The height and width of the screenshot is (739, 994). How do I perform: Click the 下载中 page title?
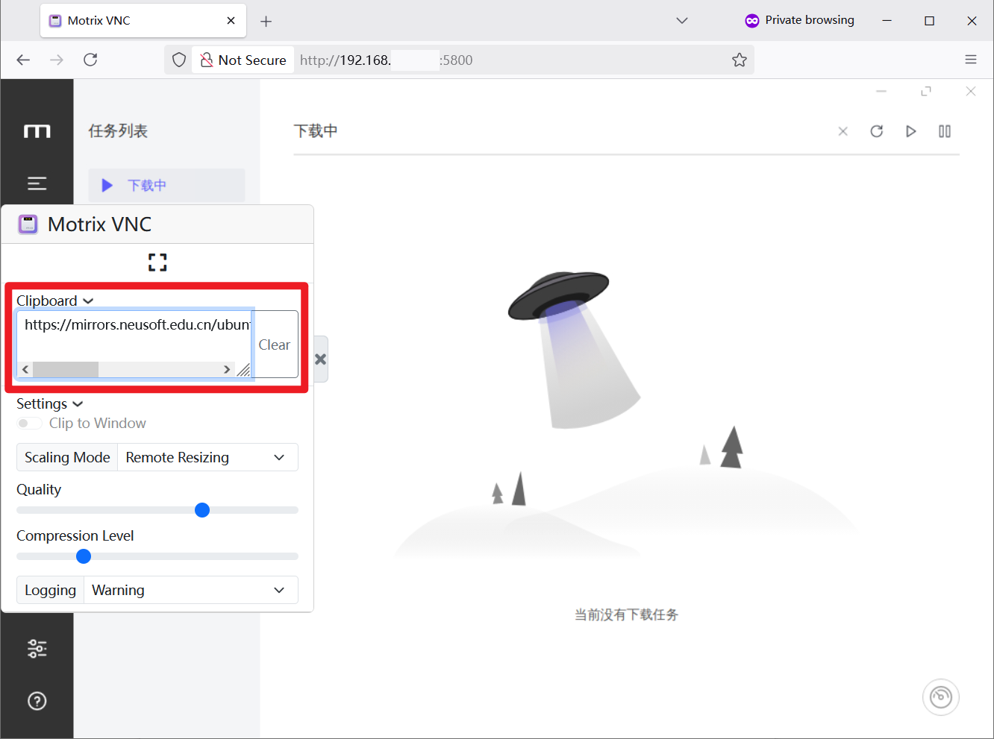click(316, 131)
